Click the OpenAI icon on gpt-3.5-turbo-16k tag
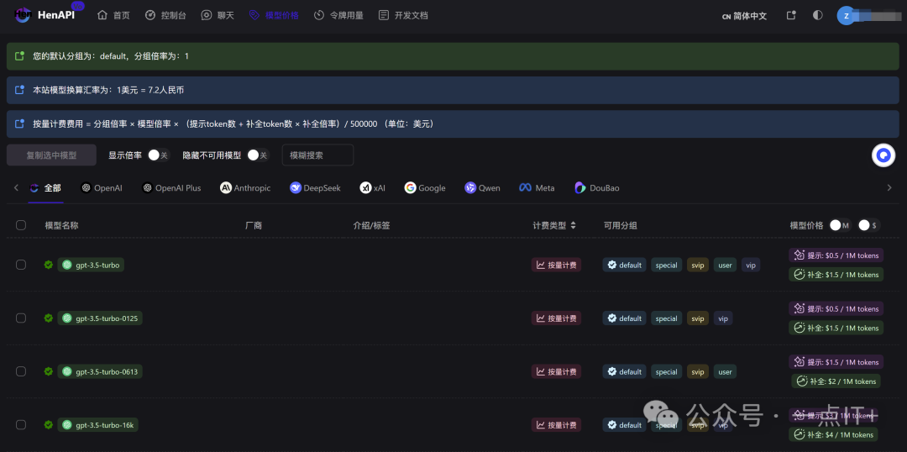907x452 pixels. pos(67,425)
